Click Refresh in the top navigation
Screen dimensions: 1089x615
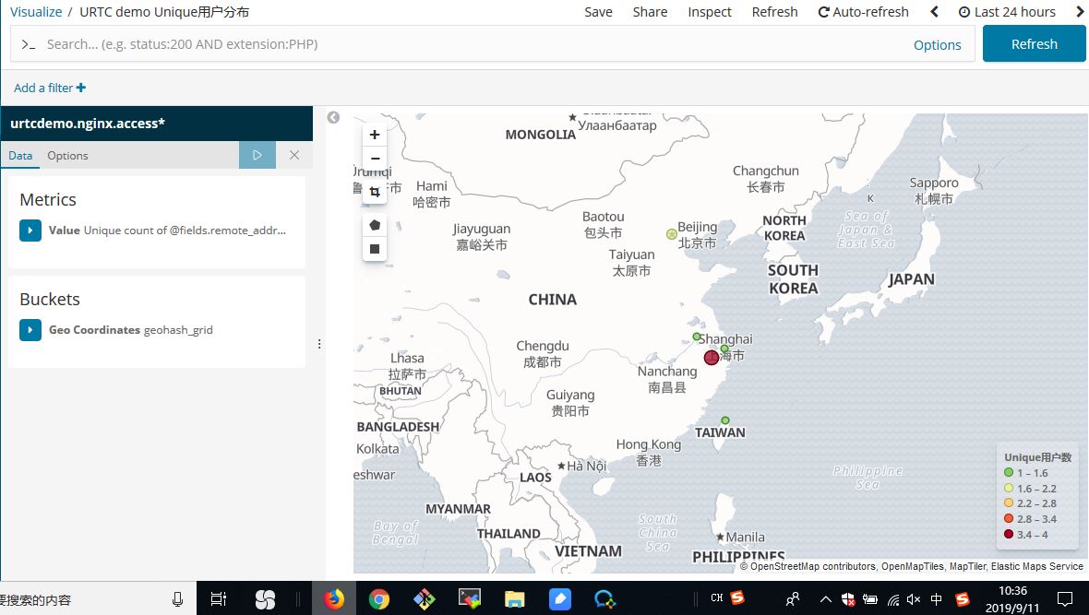pos(774,12)
